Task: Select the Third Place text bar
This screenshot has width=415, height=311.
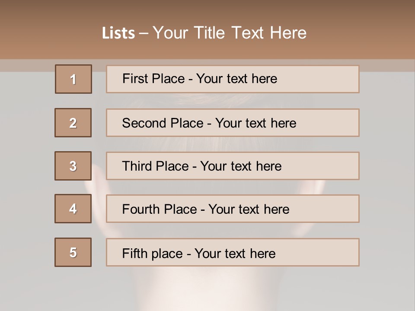Action: [233, 166]
